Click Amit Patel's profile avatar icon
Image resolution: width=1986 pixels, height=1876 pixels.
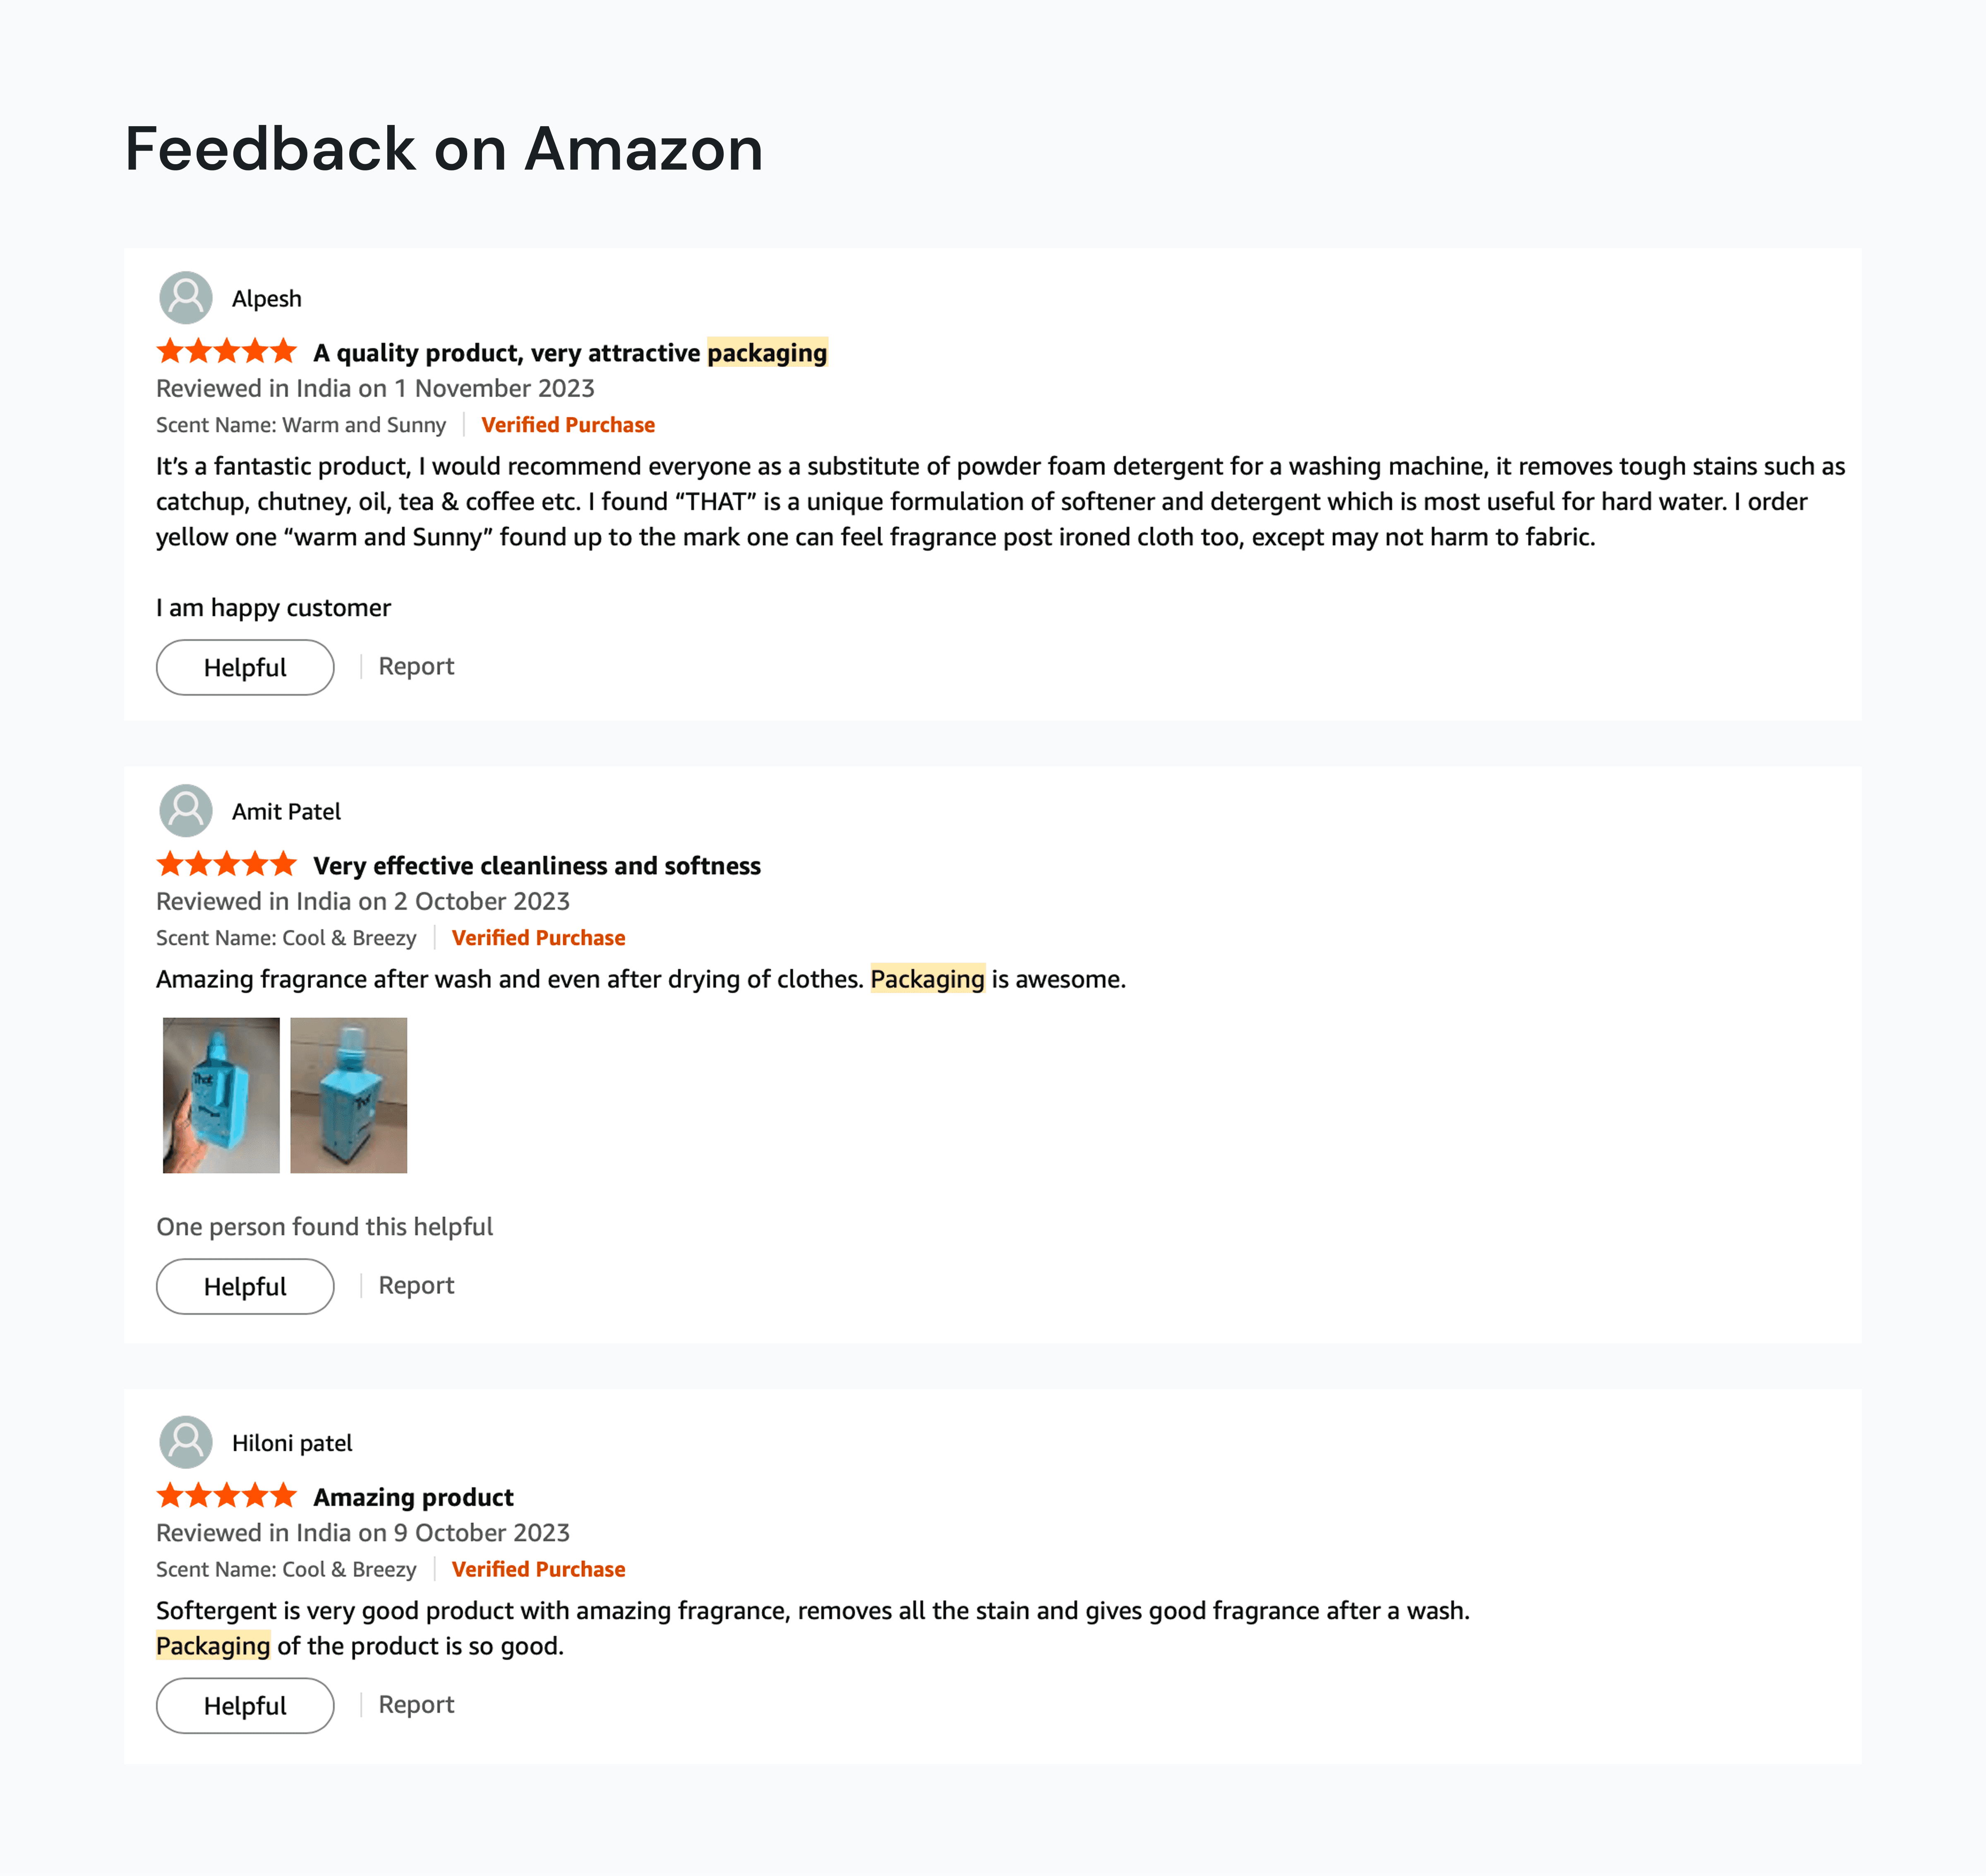click(186, 811)
